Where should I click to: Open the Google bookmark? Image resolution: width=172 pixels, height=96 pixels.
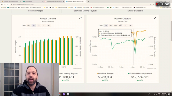click(86, 7)
